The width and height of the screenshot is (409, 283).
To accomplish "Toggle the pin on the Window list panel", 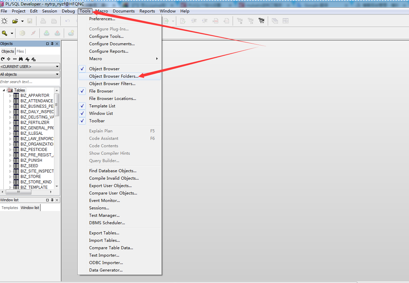I will [52, 200].
